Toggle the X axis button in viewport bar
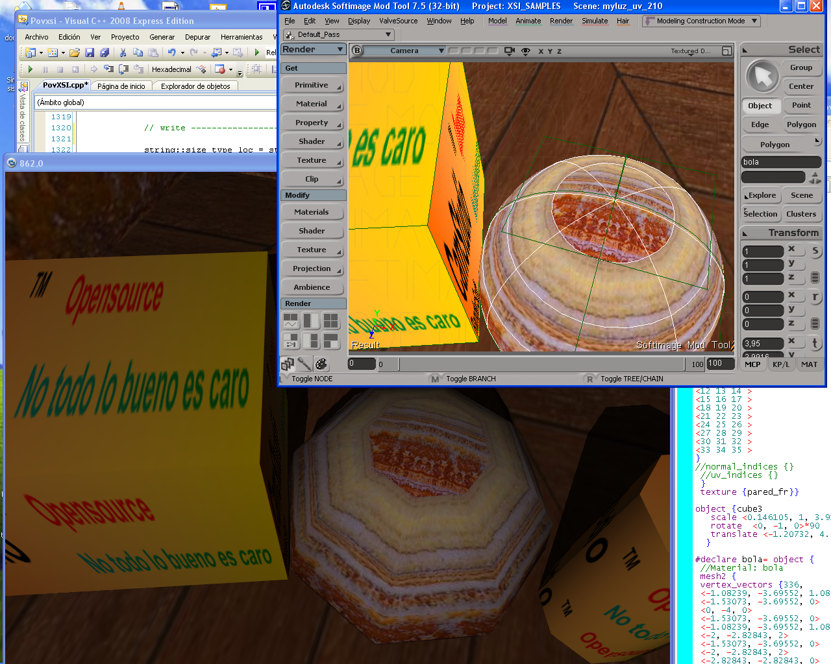Screen dimensions: 831x664 540,51
